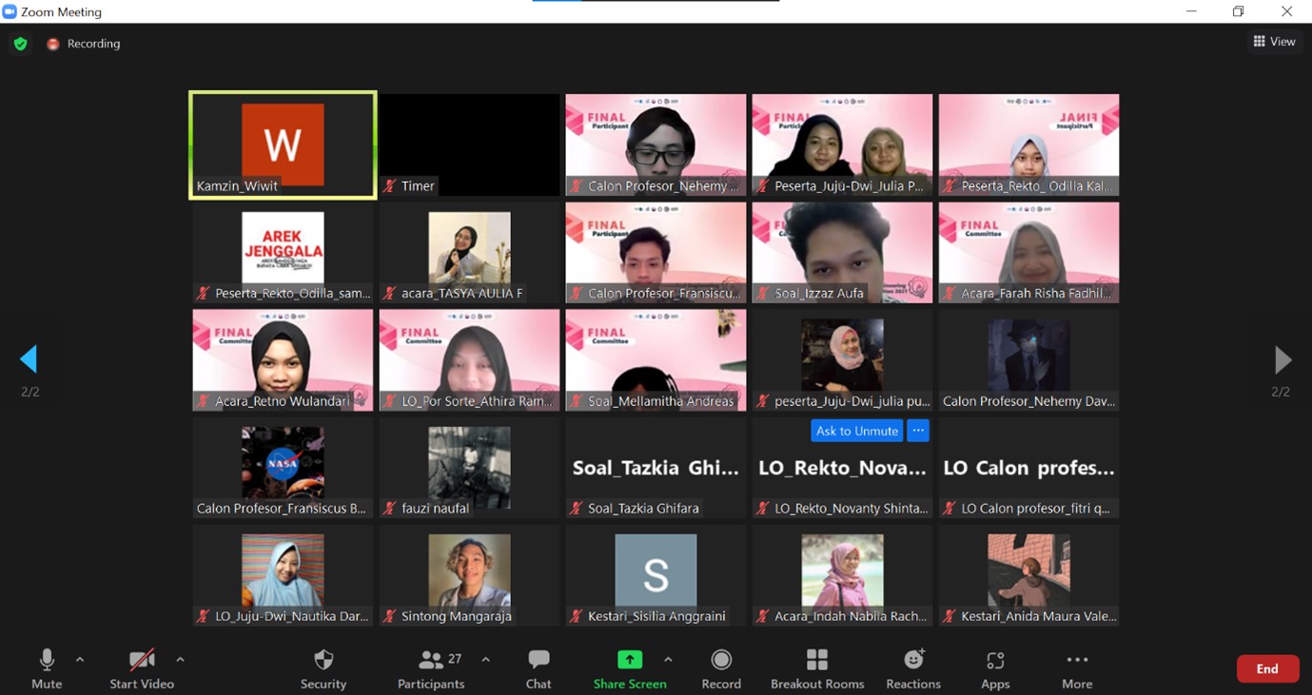This screenshot has height=695, width=1312.
Task: Expand the arrow beside Participants
Action: point(485,659)
